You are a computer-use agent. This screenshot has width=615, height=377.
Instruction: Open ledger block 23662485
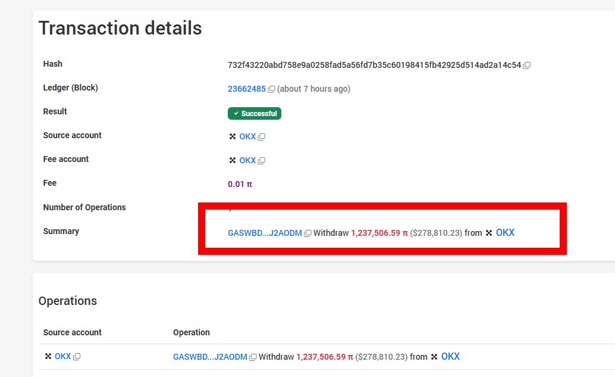tap(247, 89)
